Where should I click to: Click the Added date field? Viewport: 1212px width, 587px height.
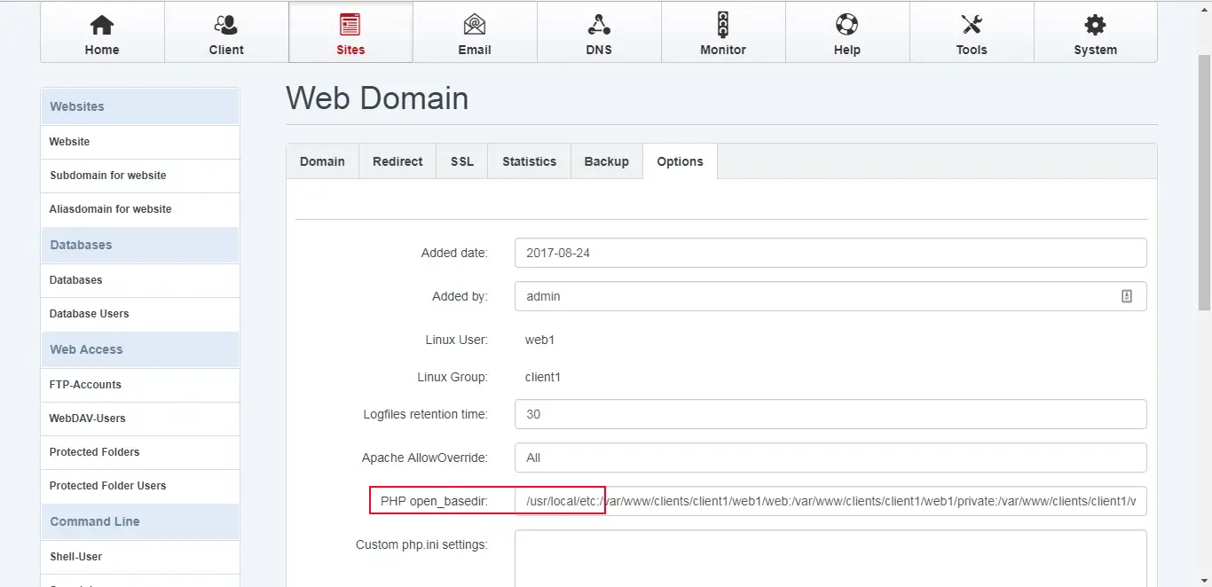coord(830,253)
